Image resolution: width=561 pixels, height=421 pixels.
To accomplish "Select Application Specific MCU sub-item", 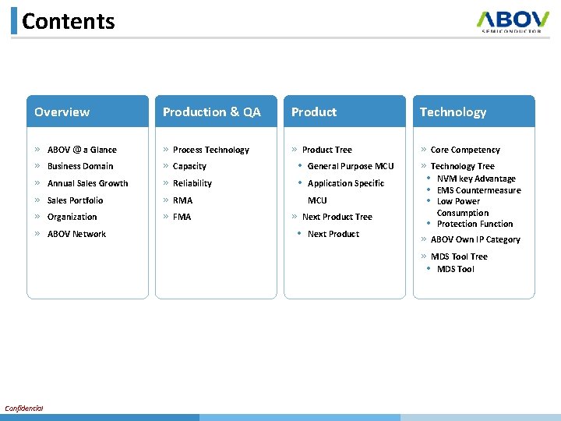I will tap(346, 192).
